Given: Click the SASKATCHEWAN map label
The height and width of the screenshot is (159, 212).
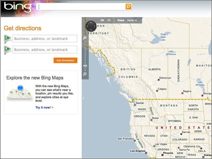Looking at the screenshot, I should 178,71.
